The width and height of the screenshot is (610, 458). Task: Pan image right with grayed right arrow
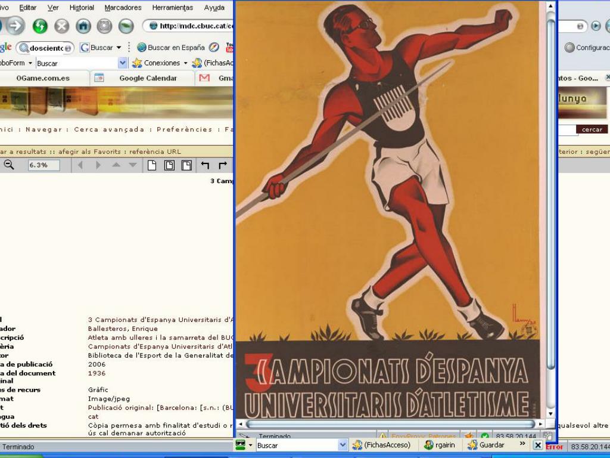pyautogui.click(x=98, y=165)
